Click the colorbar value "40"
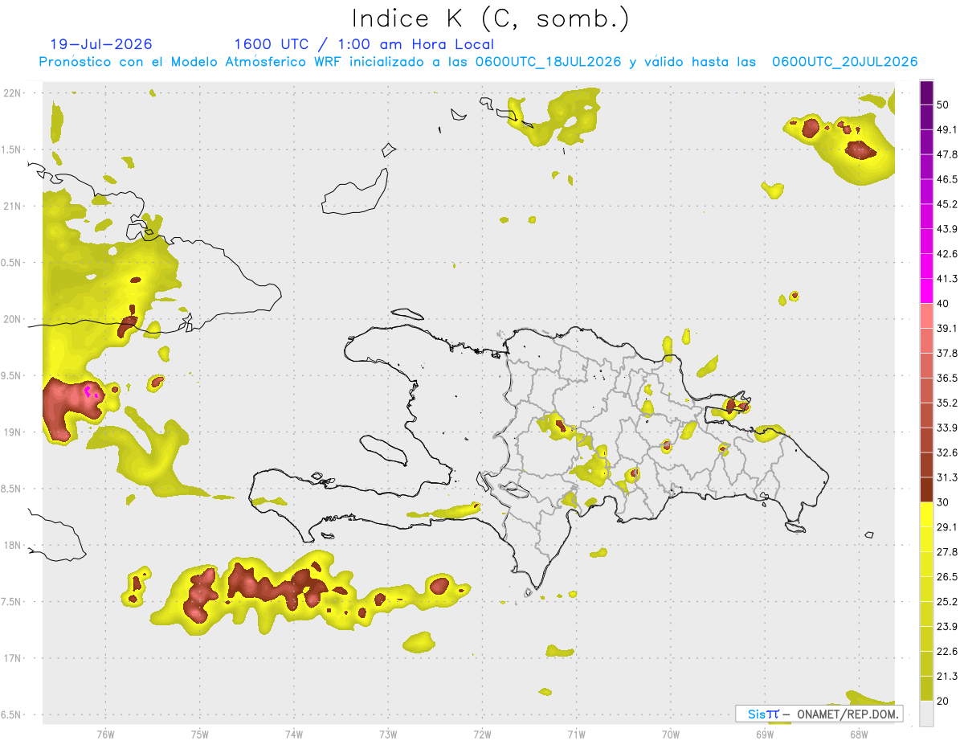Viewport: 964px width, 745px height. pos(943,304)
